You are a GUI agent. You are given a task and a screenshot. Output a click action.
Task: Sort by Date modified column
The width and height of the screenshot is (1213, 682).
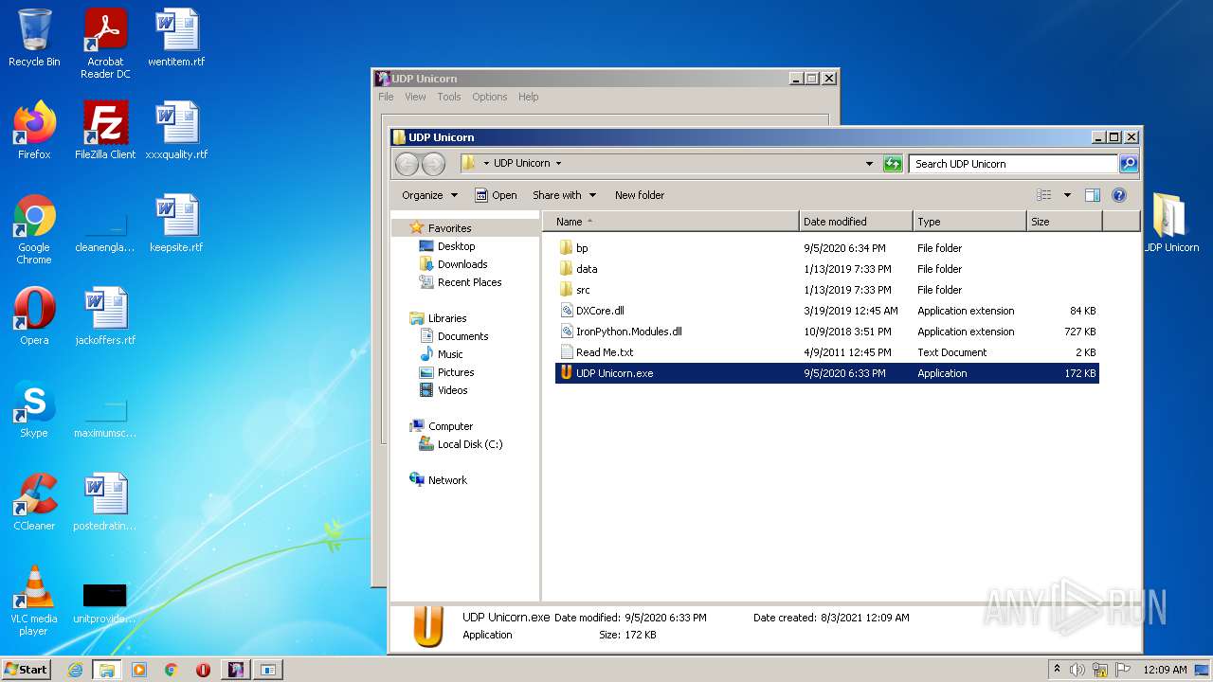click(856, 222)
